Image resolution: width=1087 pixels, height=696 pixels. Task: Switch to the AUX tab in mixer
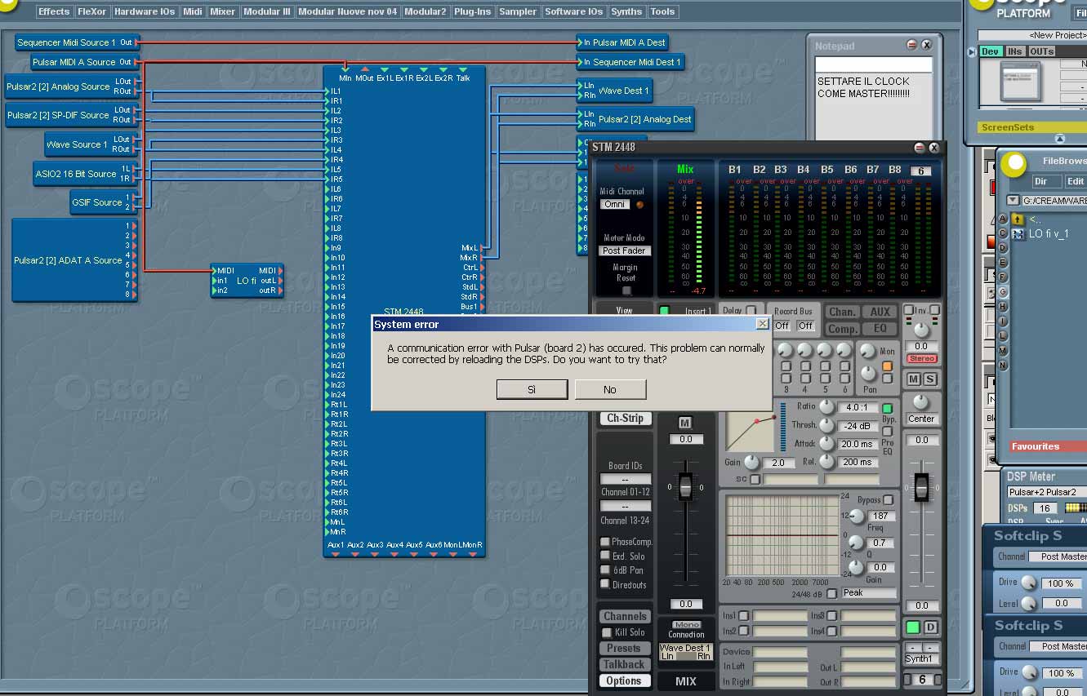[880, 312]
